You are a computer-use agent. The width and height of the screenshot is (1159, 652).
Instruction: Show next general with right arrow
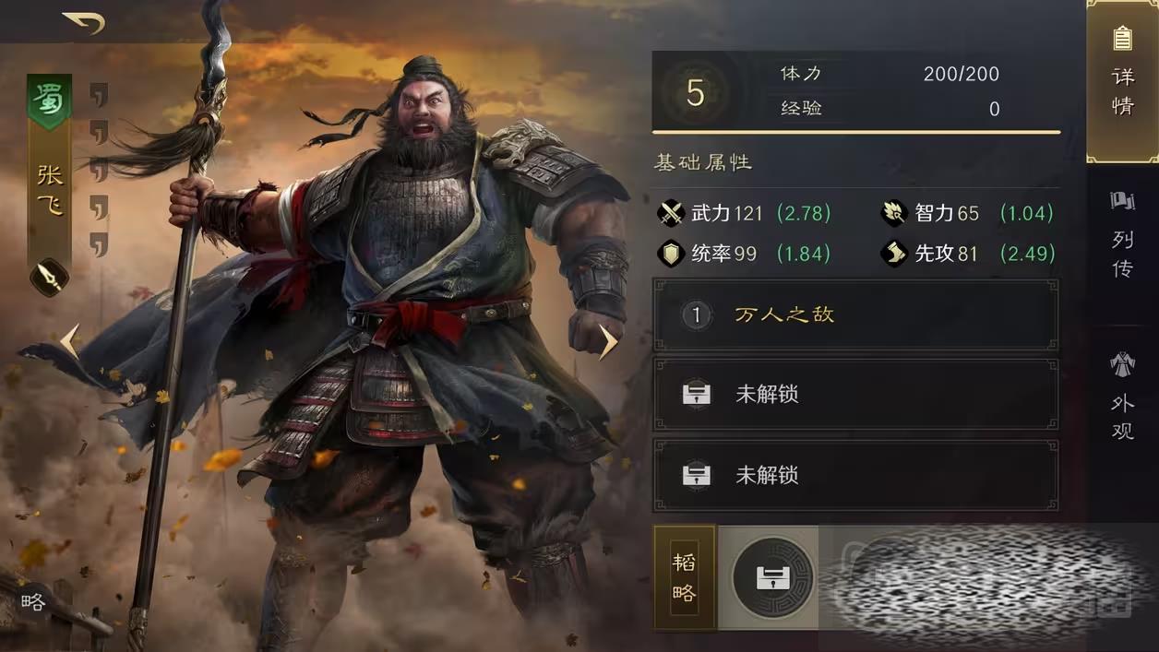pos(608,342)
